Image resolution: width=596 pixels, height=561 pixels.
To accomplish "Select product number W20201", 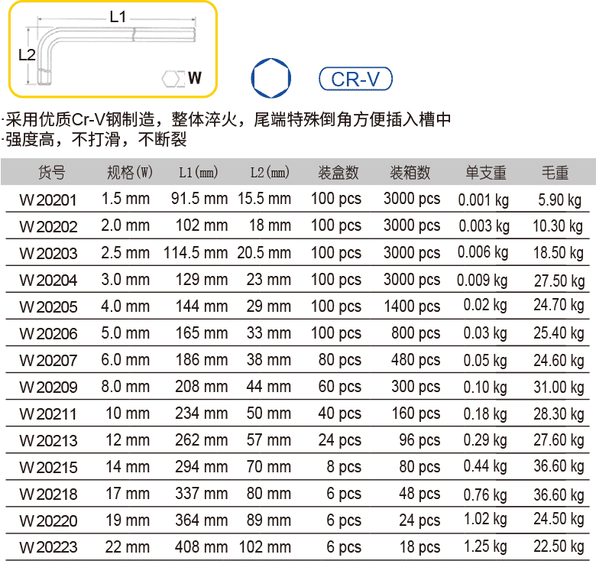I will [x=48, y=200].
